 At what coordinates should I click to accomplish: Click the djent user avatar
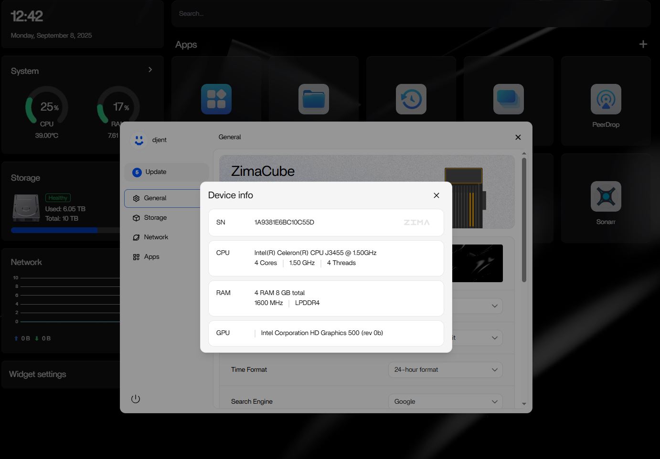[x=139, y=140]
